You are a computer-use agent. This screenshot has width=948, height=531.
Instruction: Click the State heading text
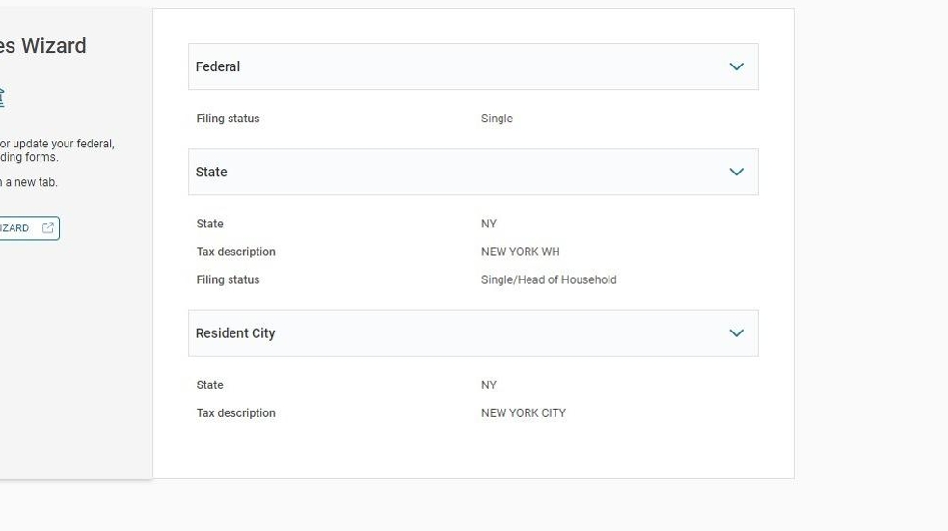211,172
